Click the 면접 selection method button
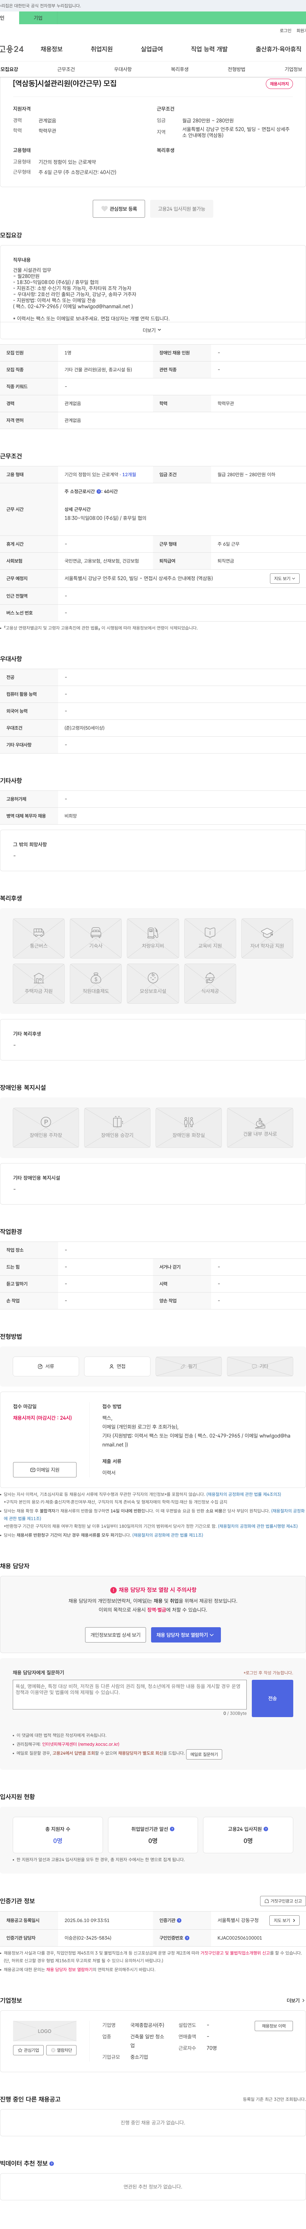Viewport: 306px width, 2229px height. [x=118, y=1366]
